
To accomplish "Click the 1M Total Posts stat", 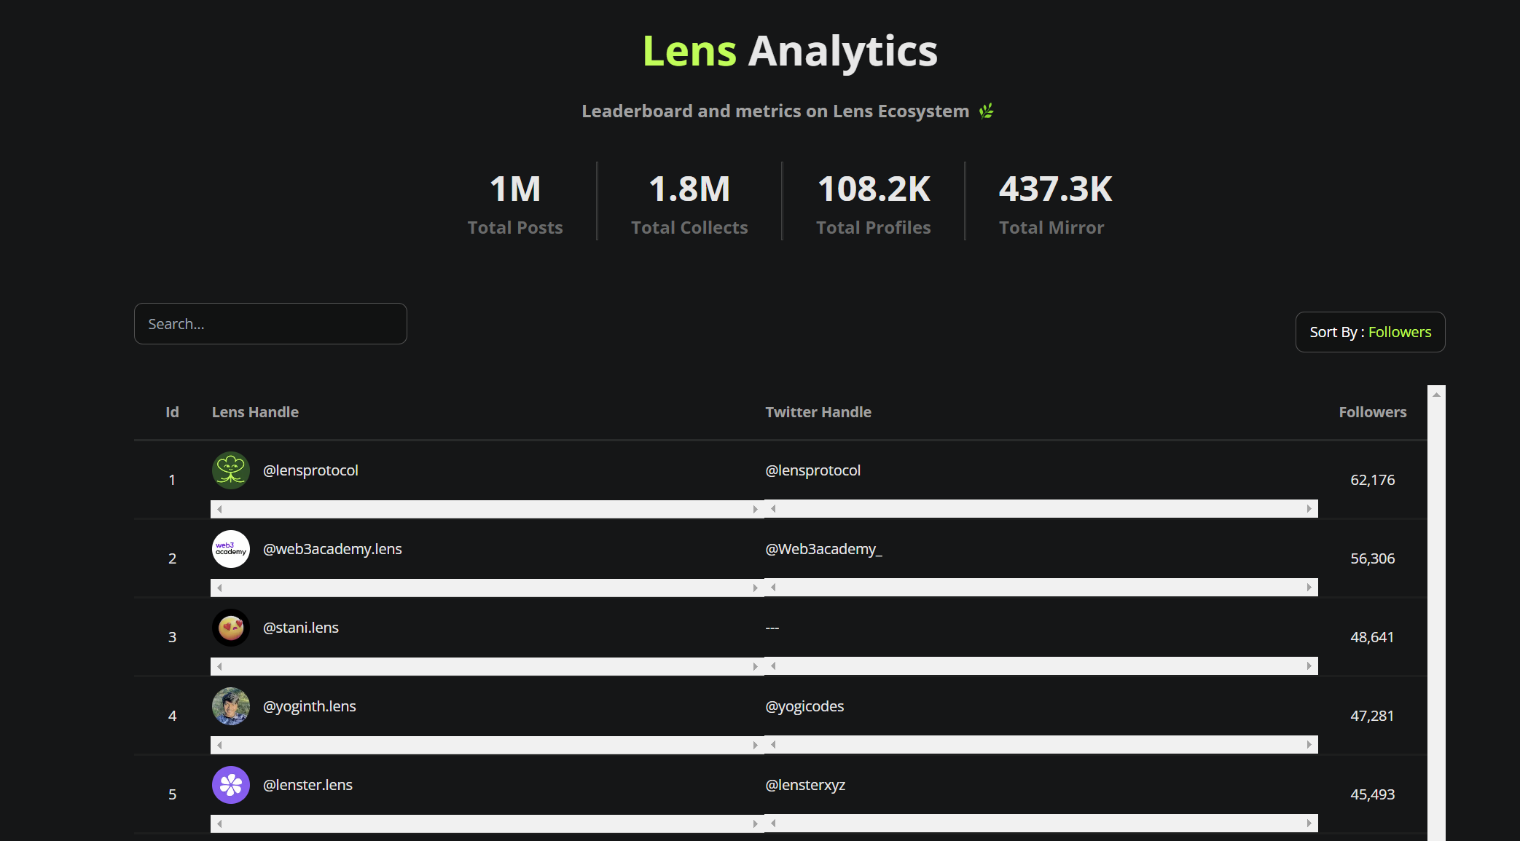I will pyautogui.click(x=515, y=203).
